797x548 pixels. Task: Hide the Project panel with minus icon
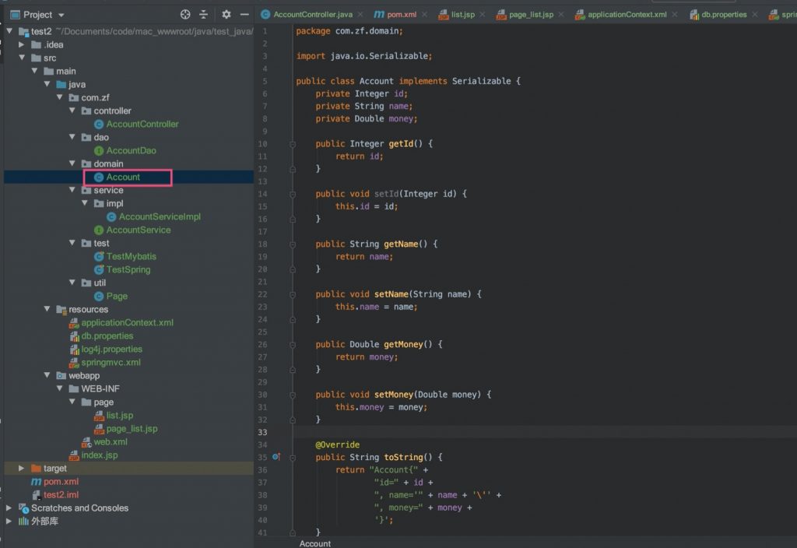click(244, 15)
